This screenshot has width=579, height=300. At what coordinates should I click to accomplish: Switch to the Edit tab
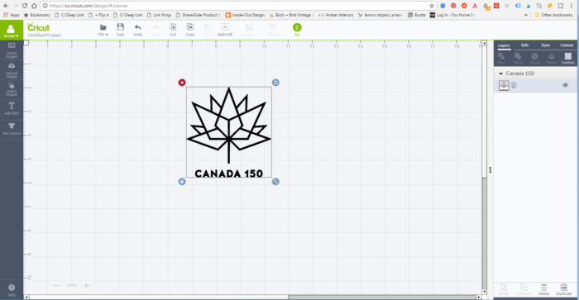pos(524,45)
